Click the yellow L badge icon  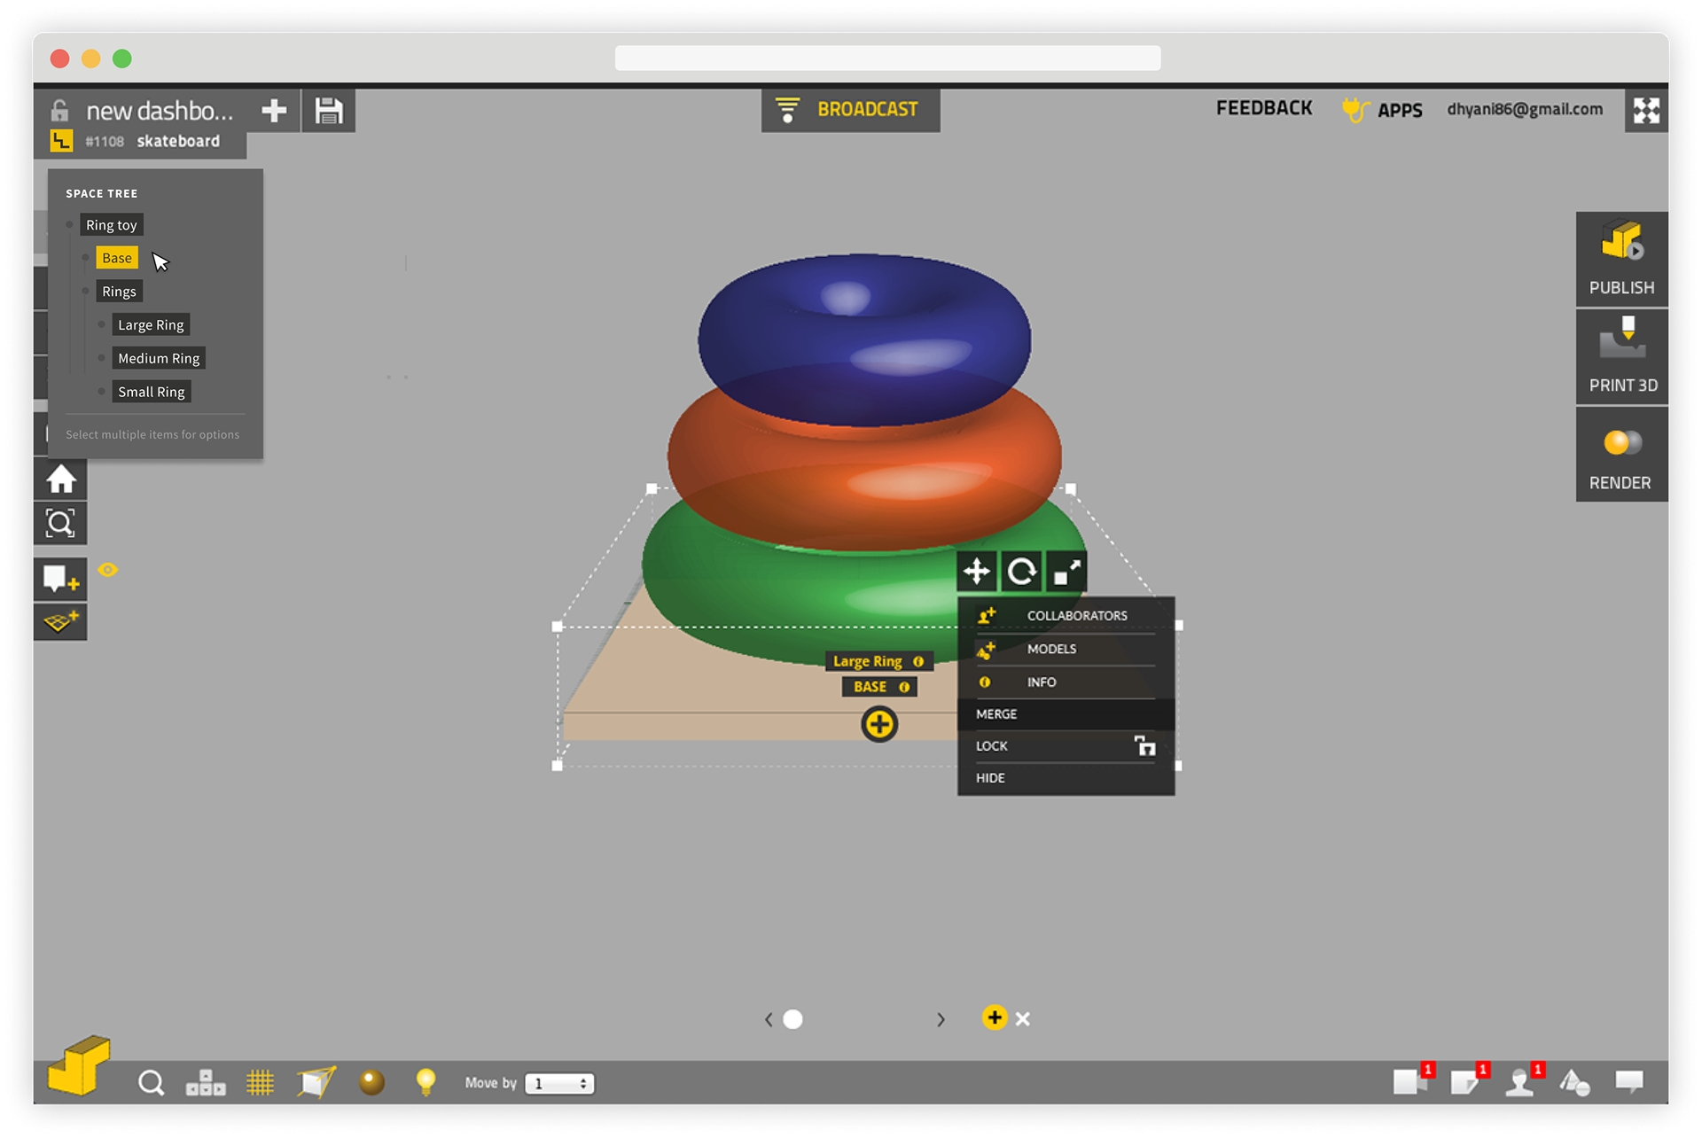click(61, 141)
